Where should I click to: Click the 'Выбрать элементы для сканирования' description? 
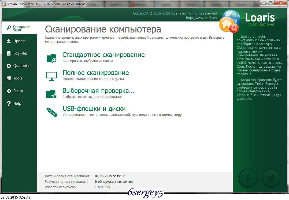(92, 97)
